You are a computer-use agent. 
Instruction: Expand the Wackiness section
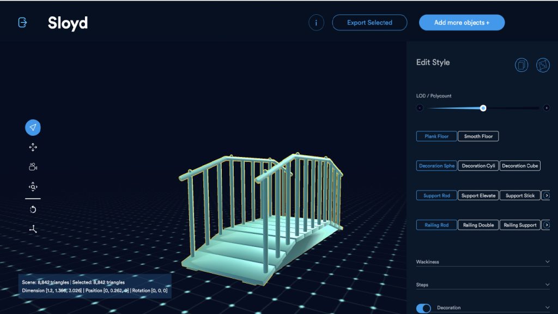click(x=547, y=262)
